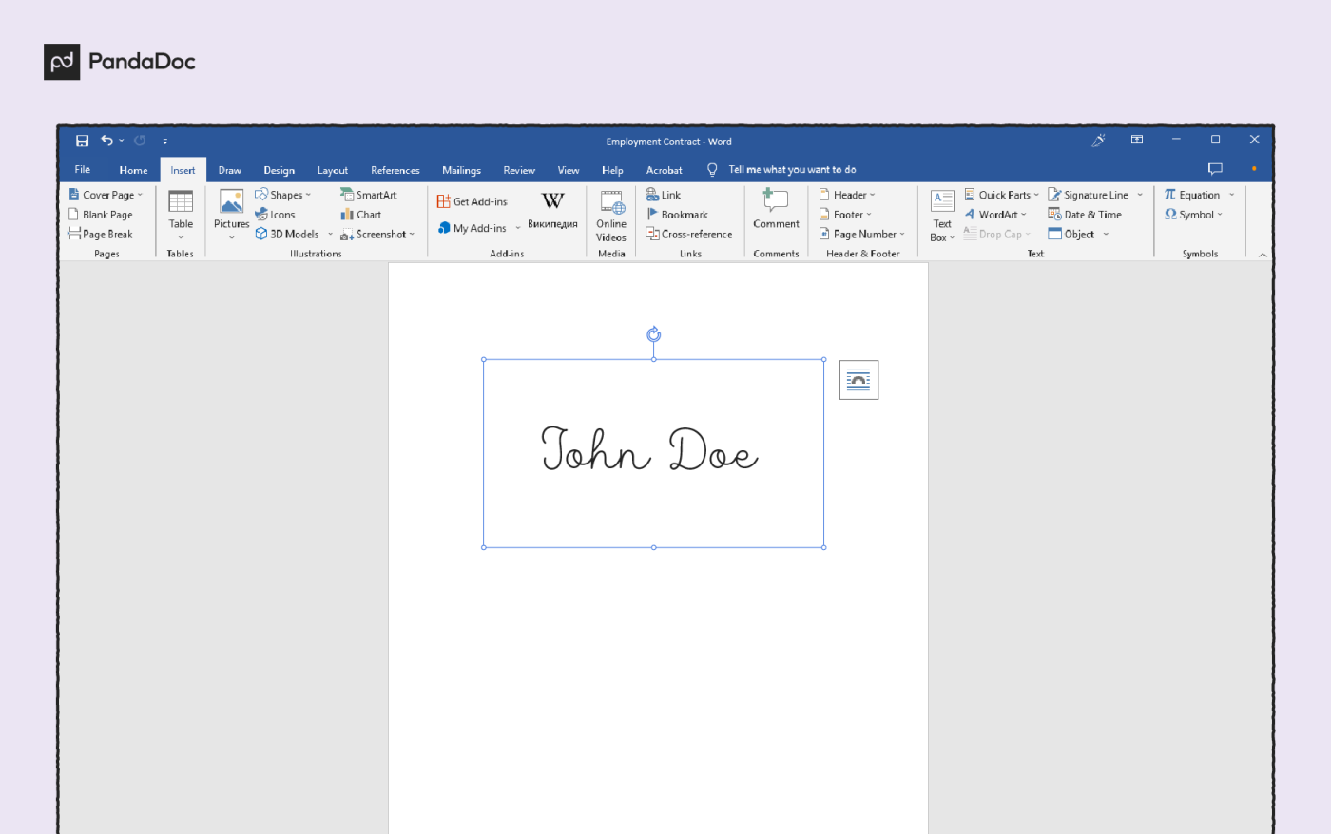The image size is (1331, 834).
Task: Open Layout Options beside the signature
Action: pyautogui.click(x=858, y=379)
